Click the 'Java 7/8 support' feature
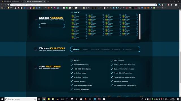181x101 pixels. click(121, 81)
